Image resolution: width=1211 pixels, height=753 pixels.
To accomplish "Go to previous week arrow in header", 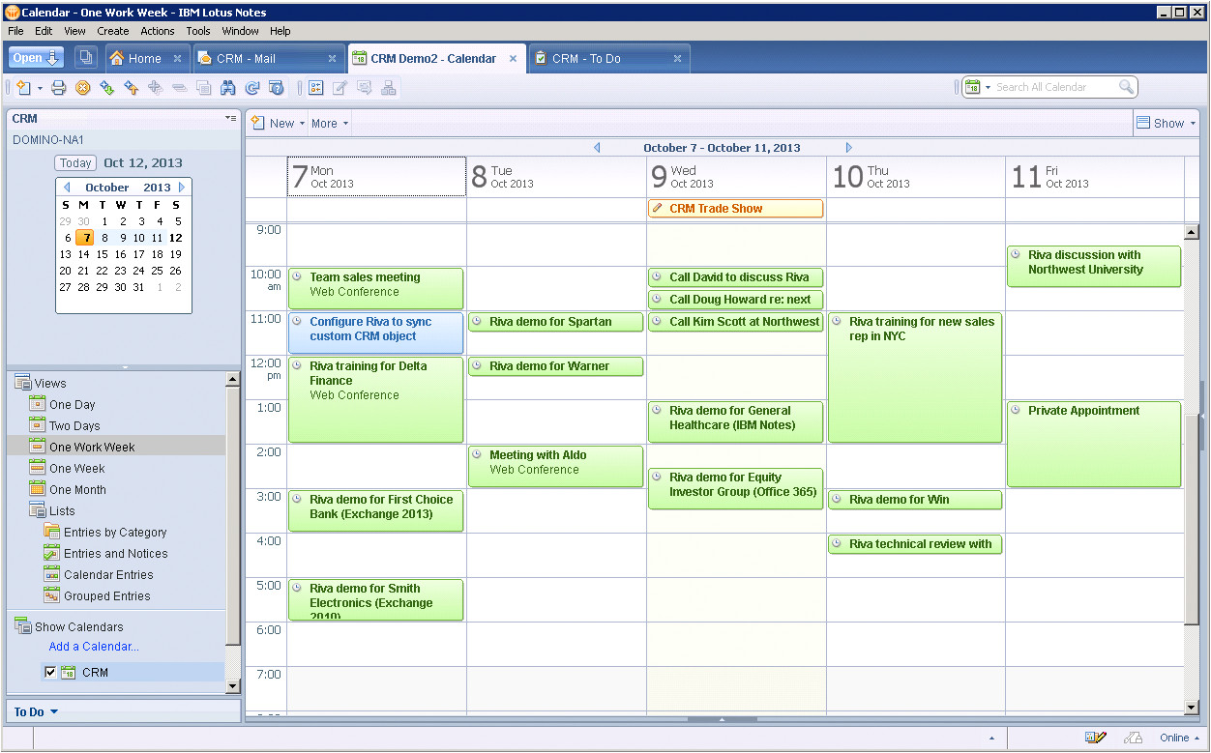I will pyautogui.click(x=597, y=148).
